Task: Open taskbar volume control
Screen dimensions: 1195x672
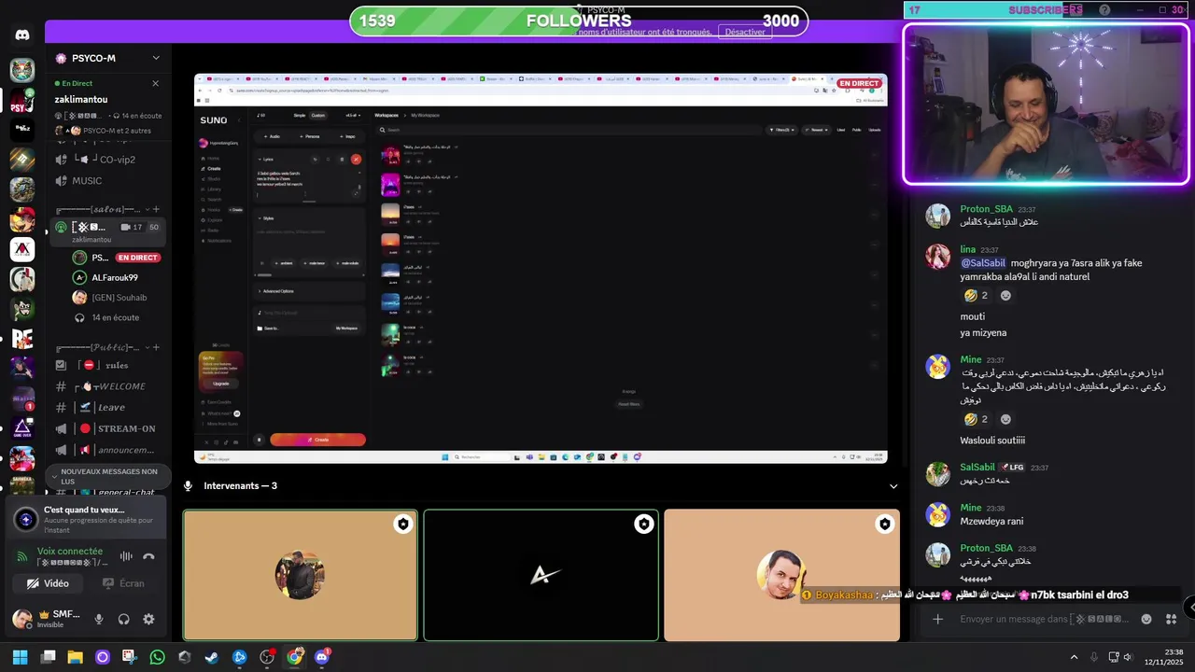Action: point(1128,657)
